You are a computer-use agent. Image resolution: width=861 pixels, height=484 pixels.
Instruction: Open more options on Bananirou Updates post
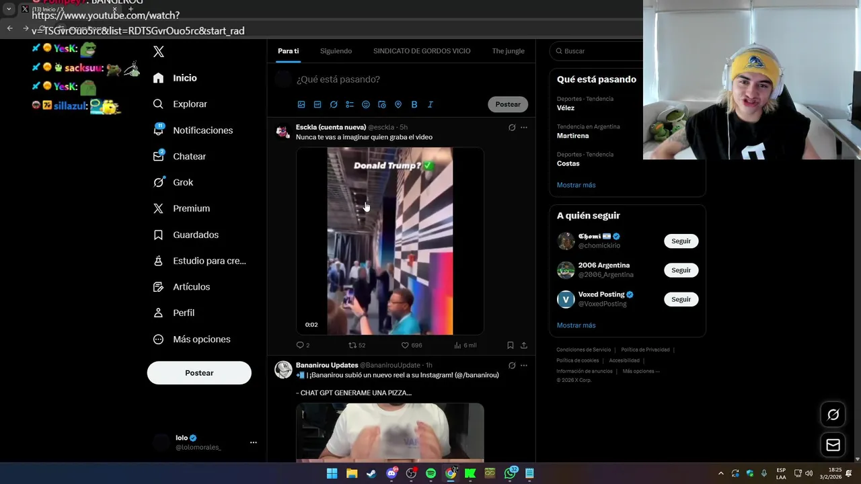point(524,366)
